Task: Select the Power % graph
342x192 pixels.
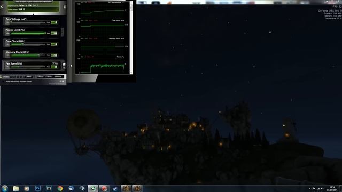Action: point(103,65)
